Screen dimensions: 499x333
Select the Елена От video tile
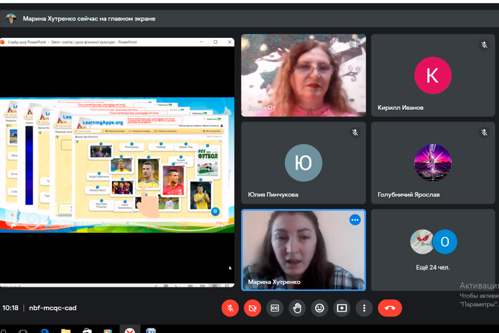pyautogui.click(x=303, y=75)
